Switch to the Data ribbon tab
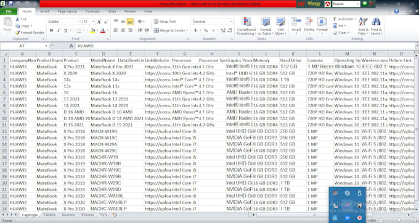 pos(112,12)
